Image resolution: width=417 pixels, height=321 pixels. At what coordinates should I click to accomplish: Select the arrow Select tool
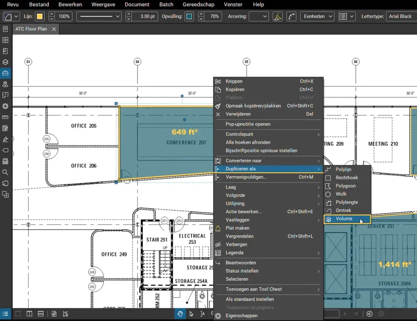pos(191,314)
